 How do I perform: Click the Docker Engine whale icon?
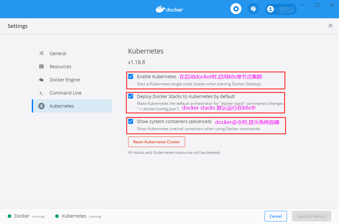pos(41,79)
